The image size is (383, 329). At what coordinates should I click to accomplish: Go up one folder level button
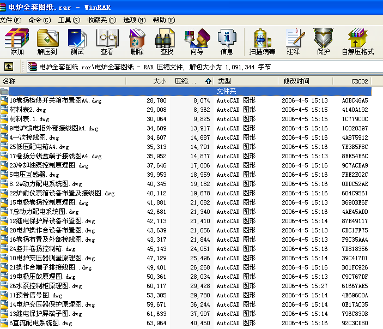(x=9, y=67)
